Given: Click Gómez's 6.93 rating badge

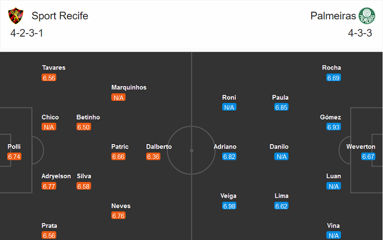Looking at the screenshot, I should [x=334, y=127].
